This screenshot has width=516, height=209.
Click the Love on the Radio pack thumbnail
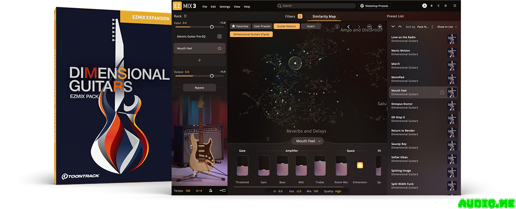[x=452, y=39]
